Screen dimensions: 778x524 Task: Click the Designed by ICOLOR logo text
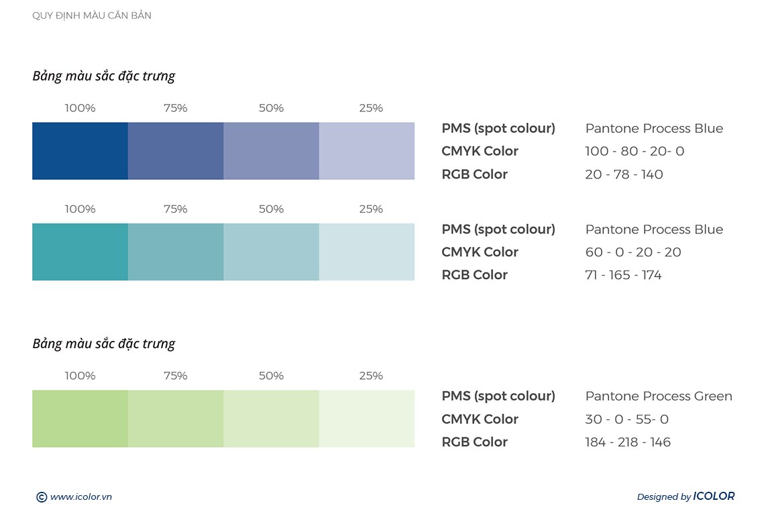tap(685, 496)
